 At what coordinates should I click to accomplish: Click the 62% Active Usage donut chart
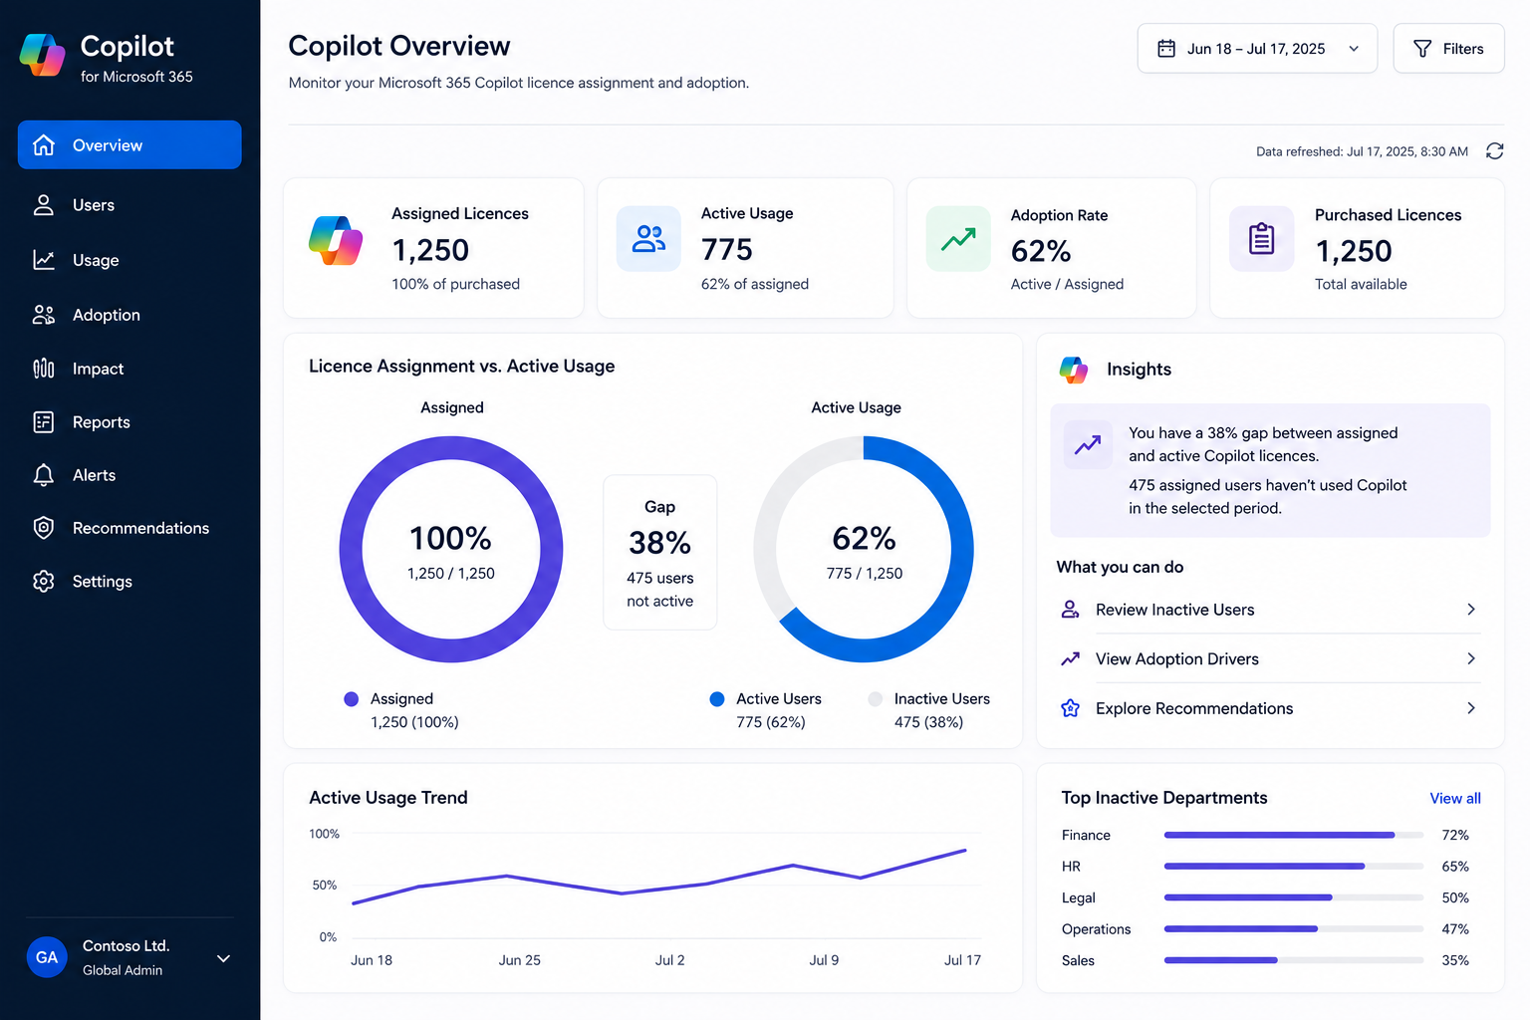(864, 549)
